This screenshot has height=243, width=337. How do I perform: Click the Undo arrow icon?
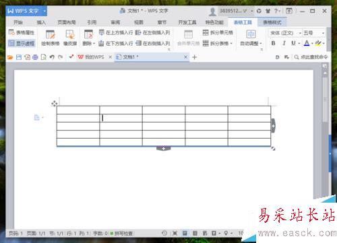[52, 57]
